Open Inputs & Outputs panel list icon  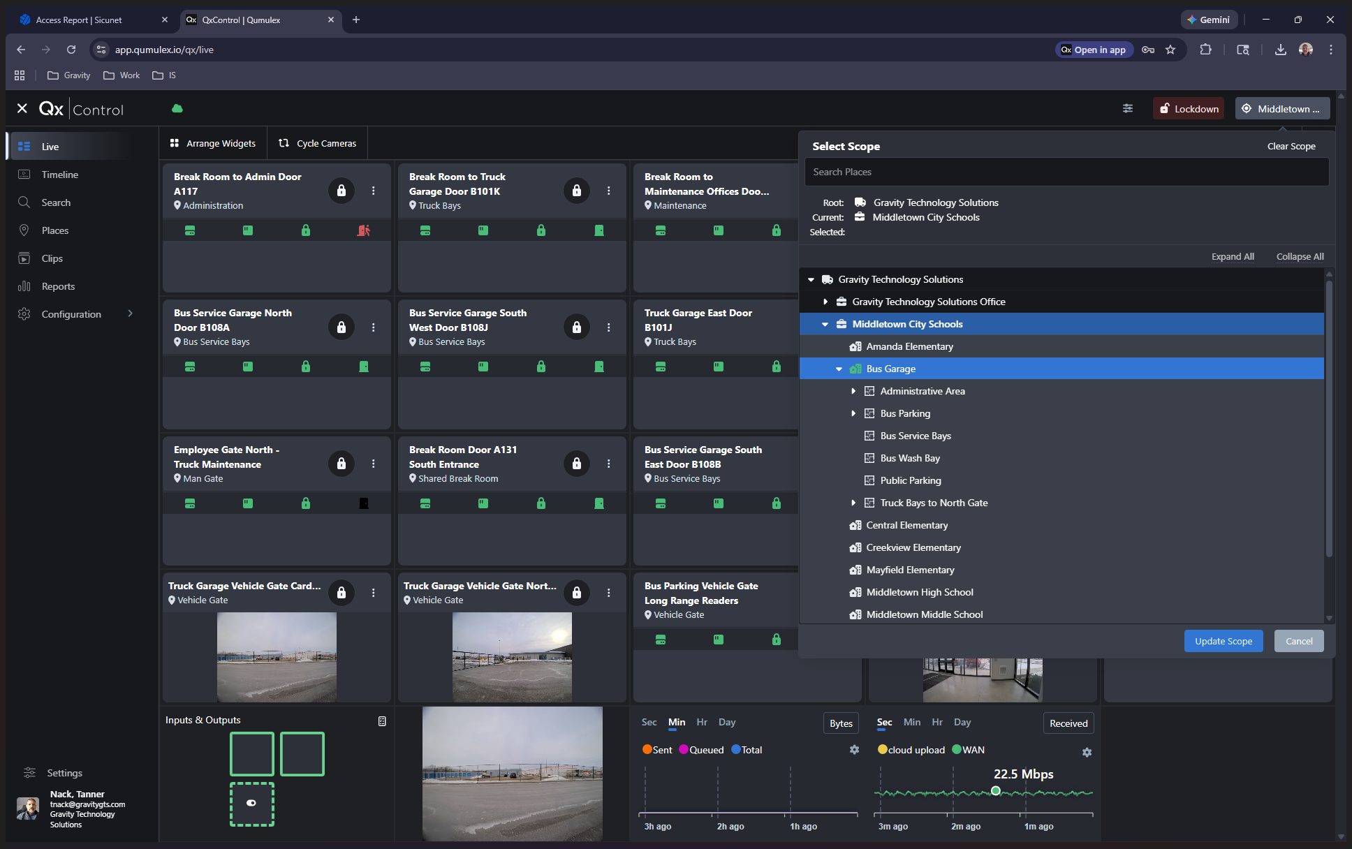(382, 721)
